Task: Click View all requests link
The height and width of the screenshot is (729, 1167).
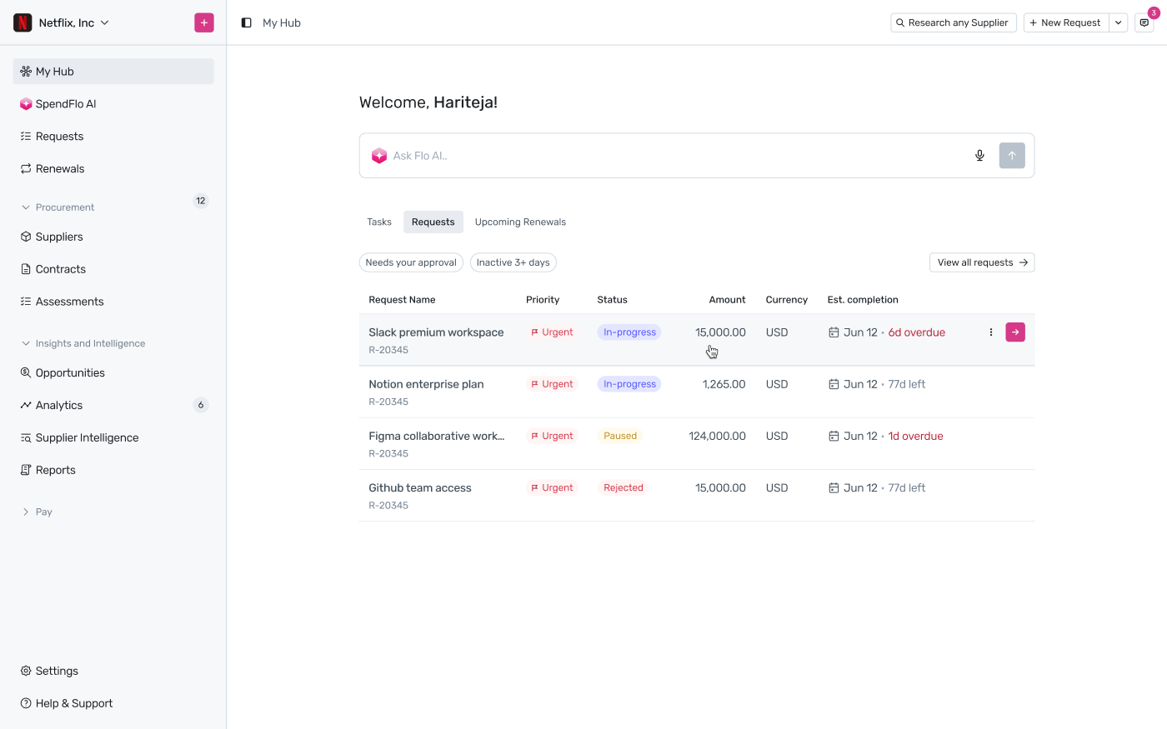Action: 982,262
